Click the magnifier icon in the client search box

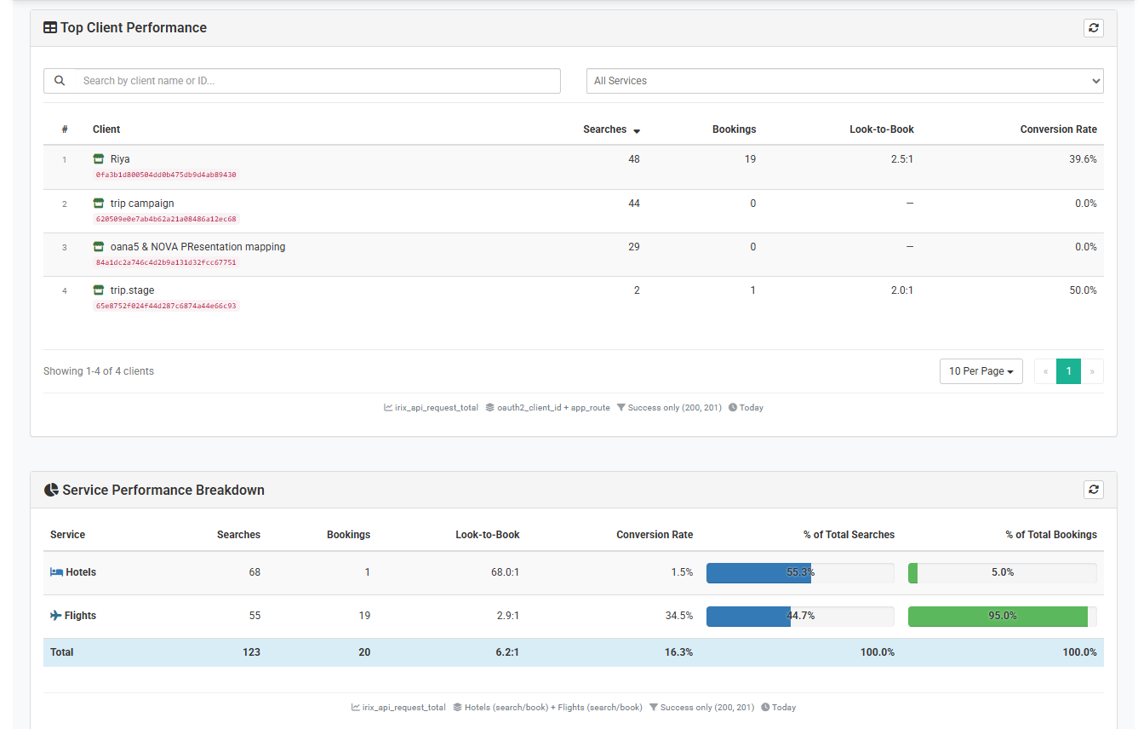point(59,80)
